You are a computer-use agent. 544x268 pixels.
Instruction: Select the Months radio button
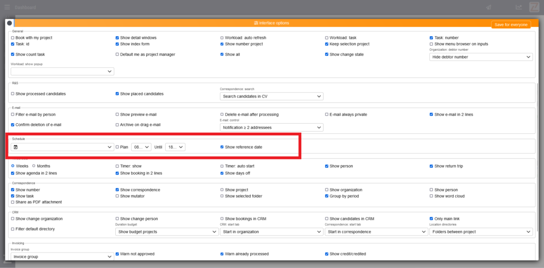tap(34, 166)
